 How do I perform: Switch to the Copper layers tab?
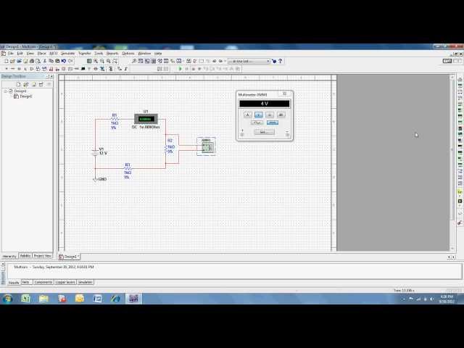coord(65,282)
